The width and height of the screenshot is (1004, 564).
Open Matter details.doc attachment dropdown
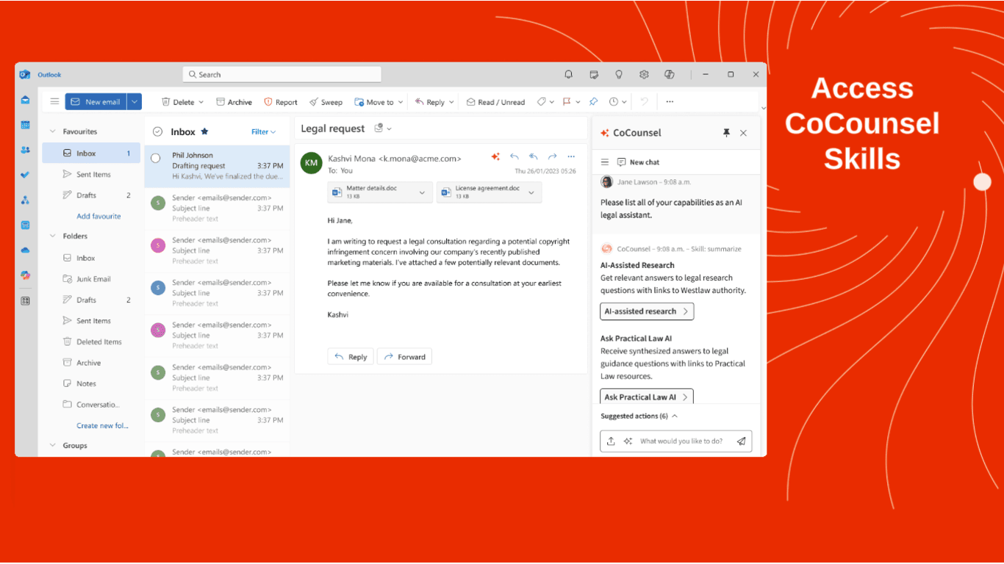point(422,192)
